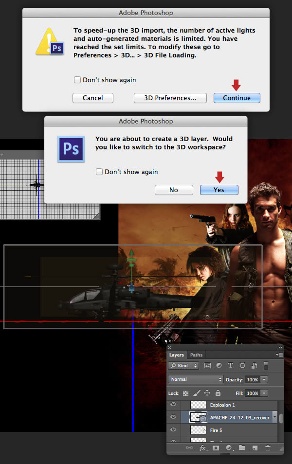Screen dimensions: 292x464
Task: Click No in the 3D workspace dialog
Action: pyautogui.click(x=174, y=190)
